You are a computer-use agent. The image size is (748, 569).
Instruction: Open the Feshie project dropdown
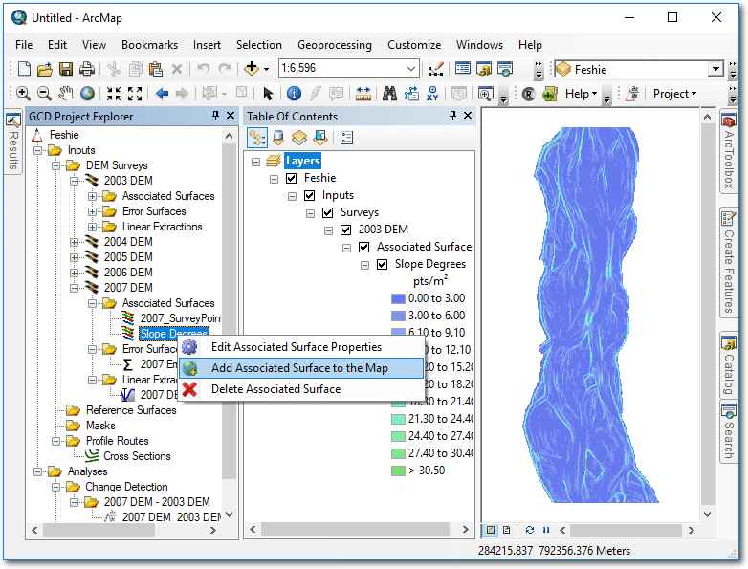(x=715, y=69)
